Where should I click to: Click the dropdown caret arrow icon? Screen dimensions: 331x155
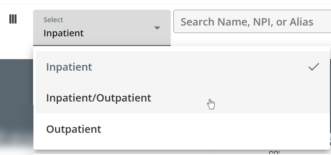157,28
